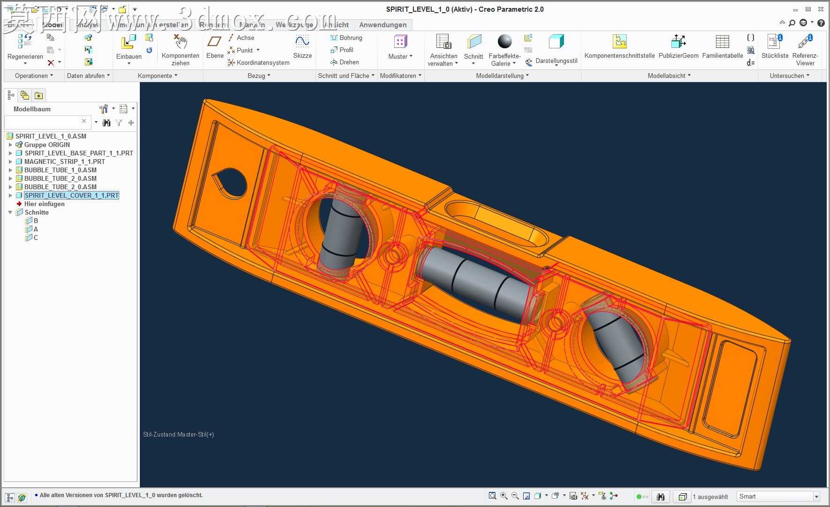Toggle the model tree panel from status bar

(x=9, y=497)
